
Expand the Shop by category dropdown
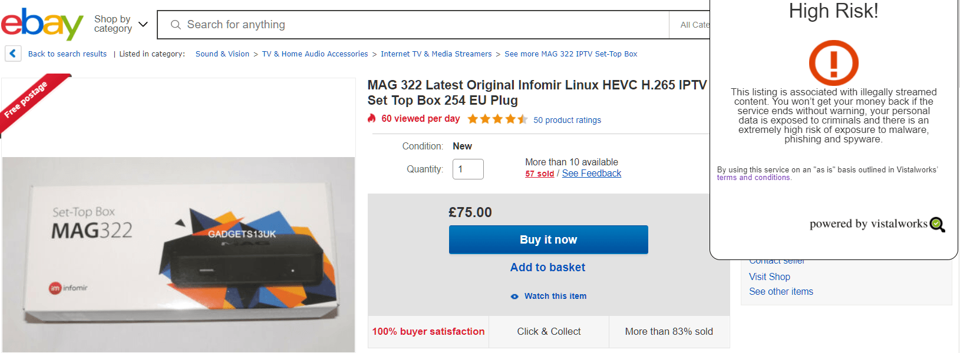(121, 24)
